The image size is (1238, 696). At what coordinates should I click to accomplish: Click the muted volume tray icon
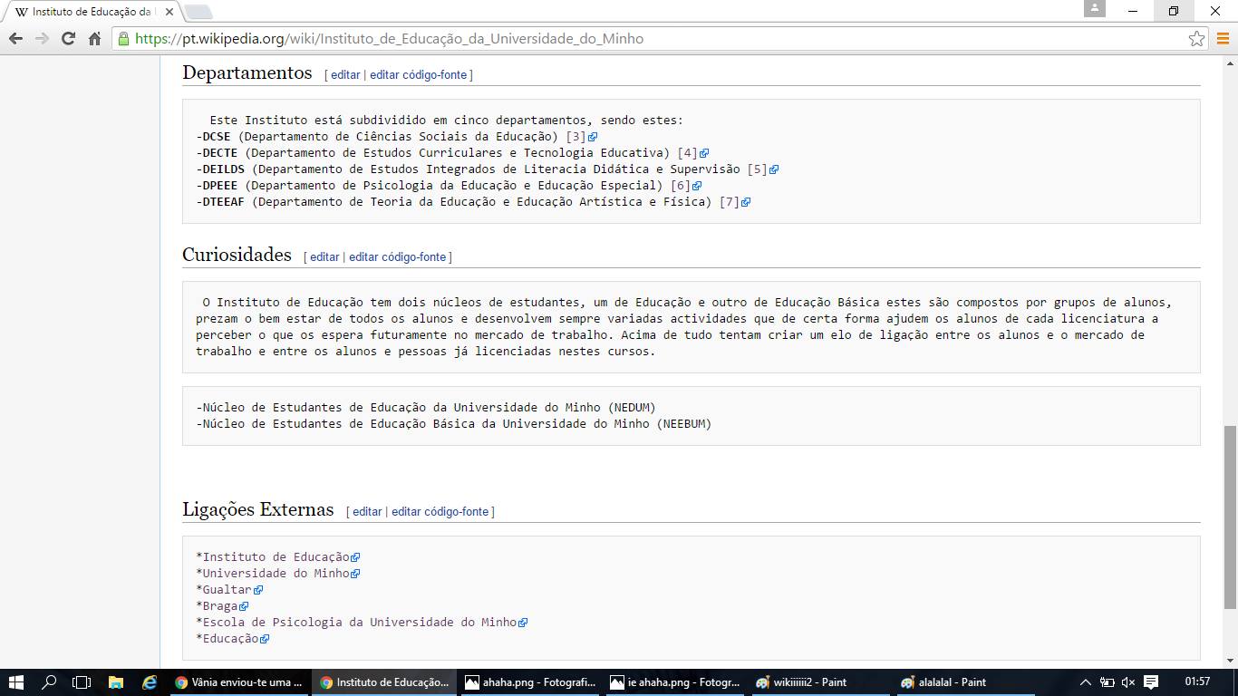1128,682
